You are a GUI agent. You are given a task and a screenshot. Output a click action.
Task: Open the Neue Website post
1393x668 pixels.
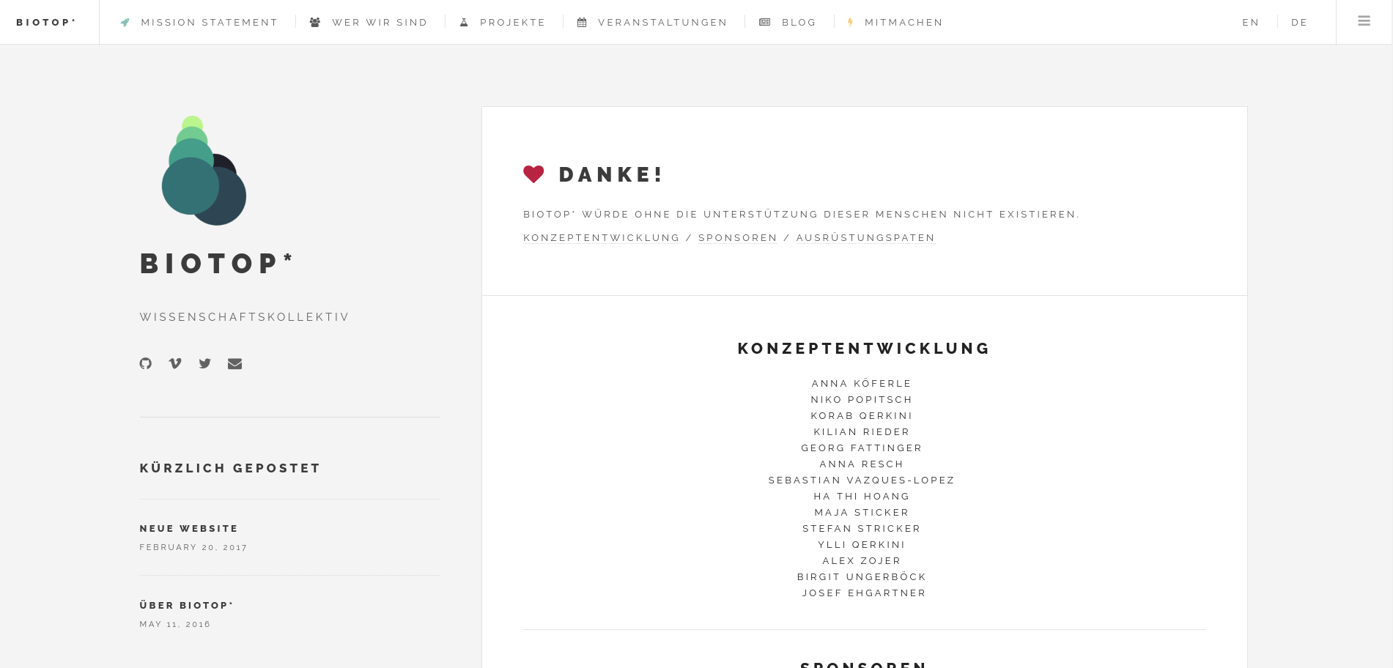[189, 529]
